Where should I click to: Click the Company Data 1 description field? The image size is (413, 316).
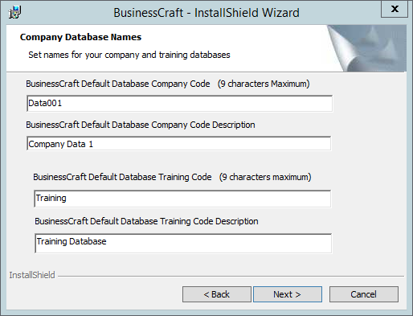pos(178,144)
